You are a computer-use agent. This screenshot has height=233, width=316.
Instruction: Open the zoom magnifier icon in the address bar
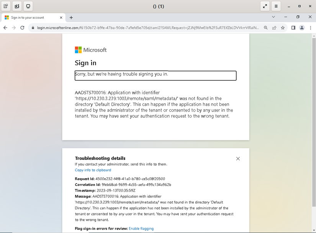[265, 28]
